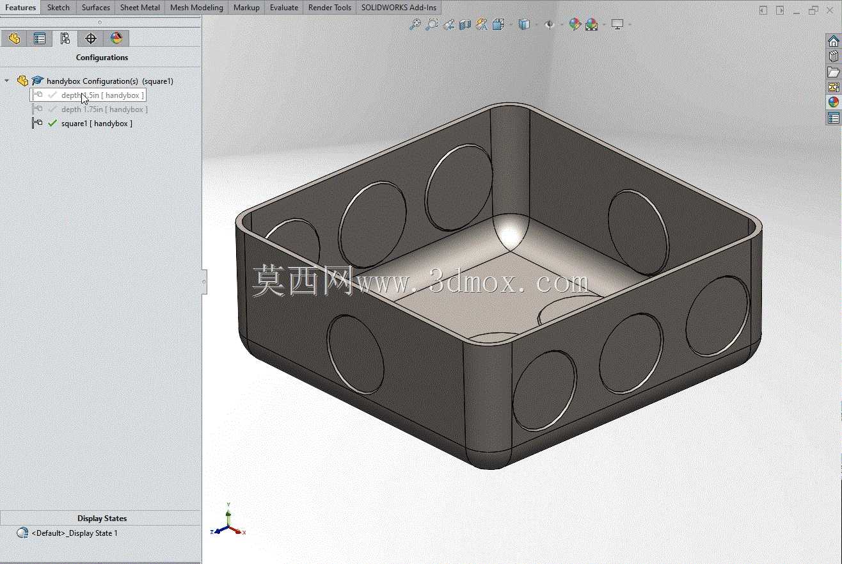Open the Design Library task pane
This screenshot has height=564, width=842.
click(833, 57)
